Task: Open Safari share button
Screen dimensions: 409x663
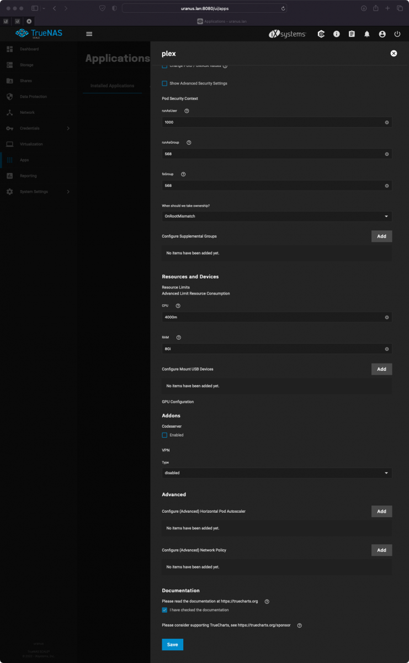Action: pos(376,8)
